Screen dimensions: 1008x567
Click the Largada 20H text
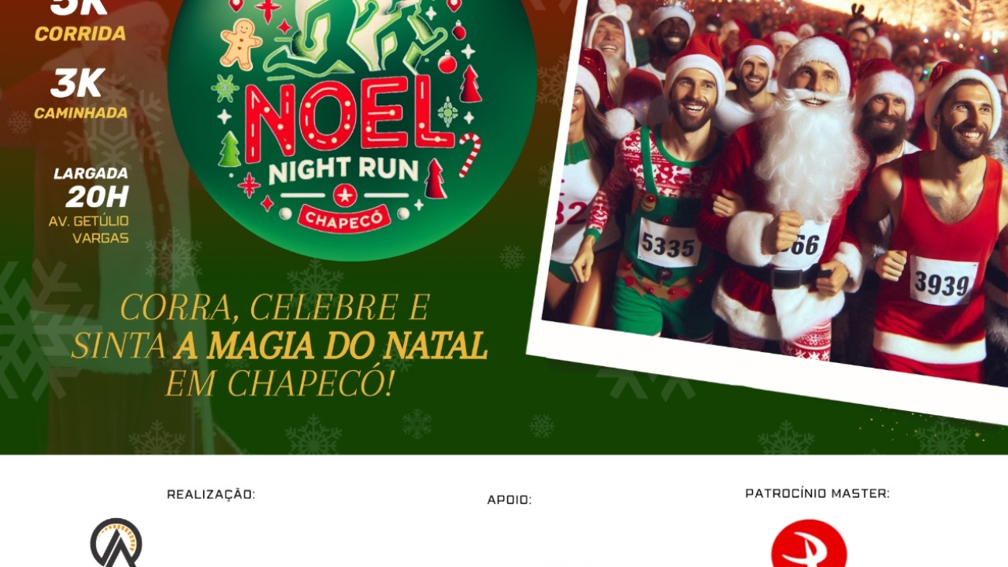coord(91,188)
